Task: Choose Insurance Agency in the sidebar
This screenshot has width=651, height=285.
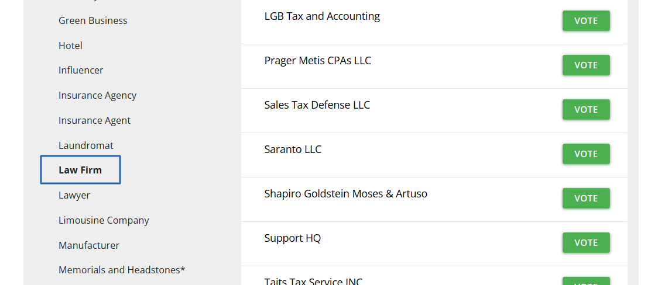Action: coord(97,95)
